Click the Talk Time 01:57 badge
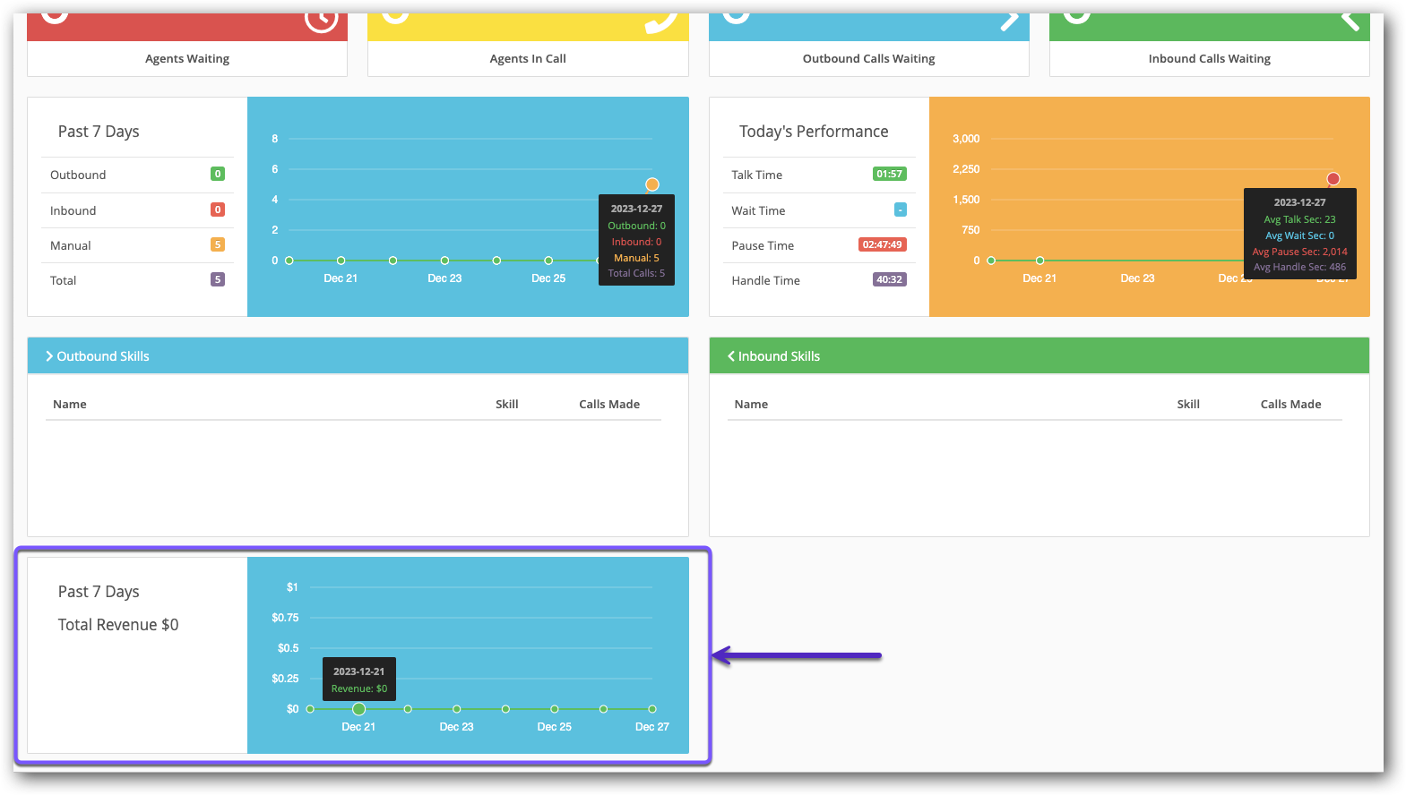The width and height of the screenshot is (1406, 795). pos(889,175)
